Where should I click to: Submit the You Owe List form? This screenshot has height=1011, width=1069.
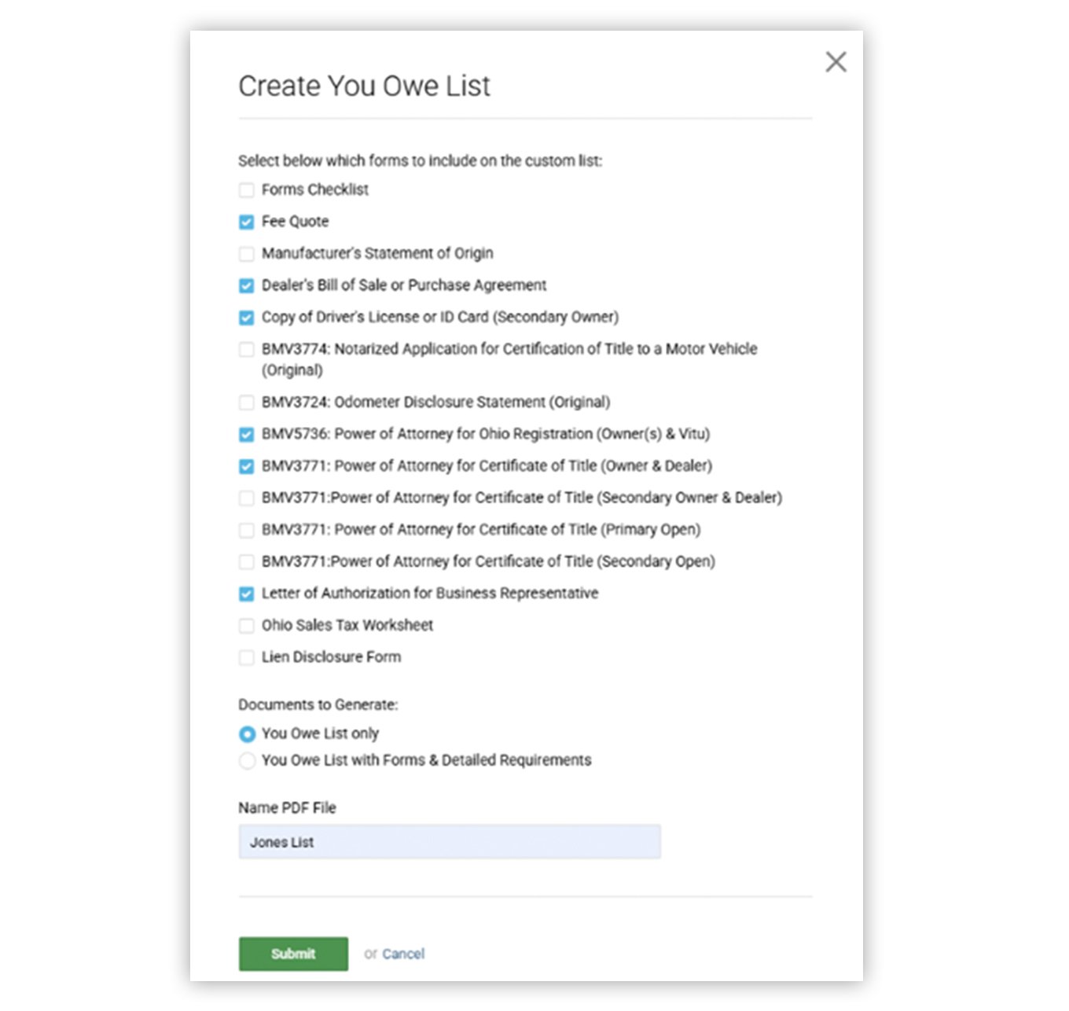292,954
